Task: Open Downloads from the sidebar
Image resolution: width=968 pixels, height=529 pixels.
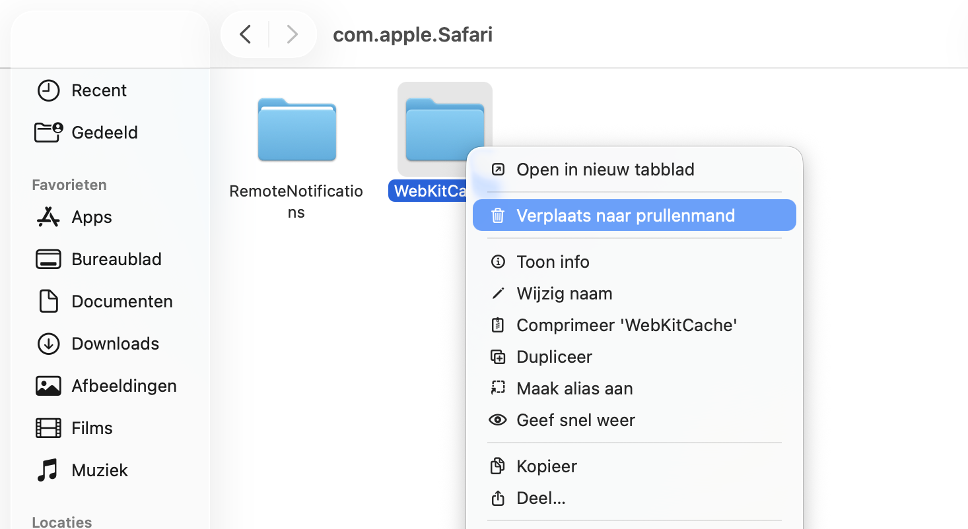Action: pos(114,344)
